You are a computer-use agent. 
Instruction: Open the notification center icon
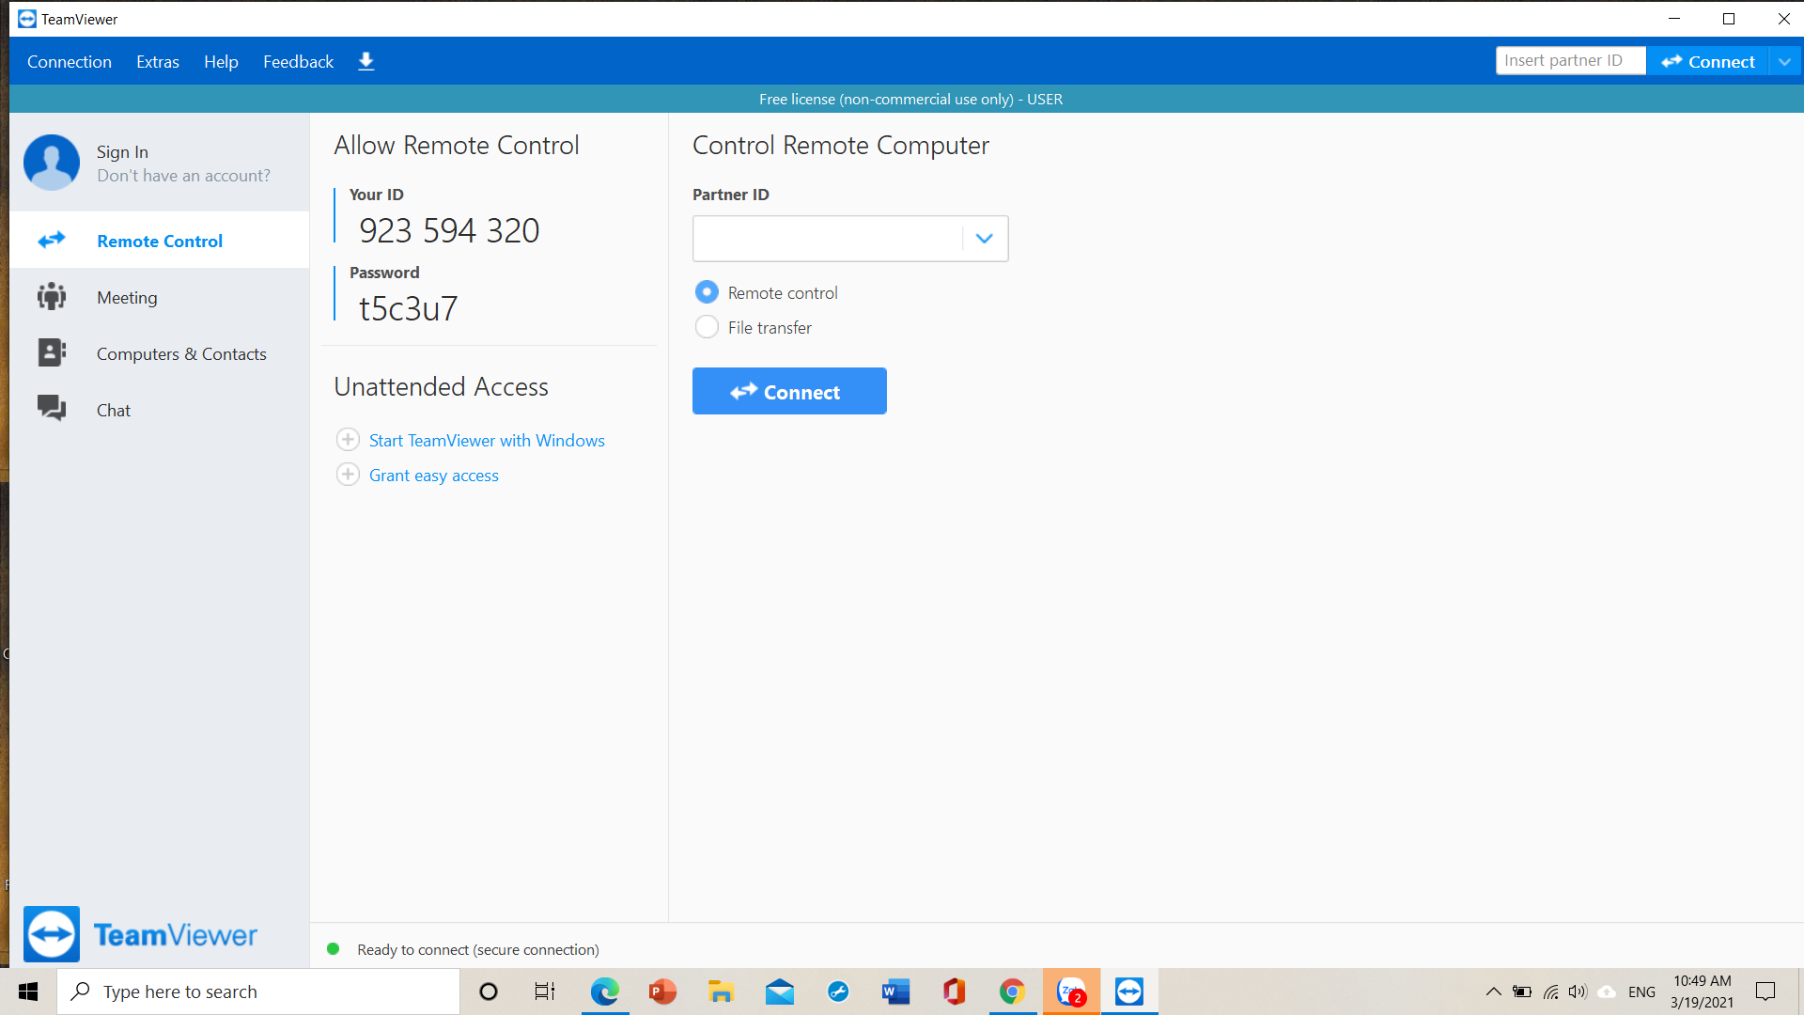tap(1765, 992)
